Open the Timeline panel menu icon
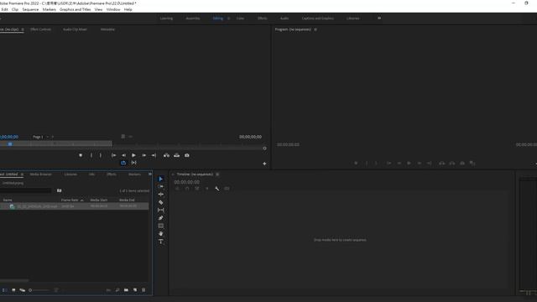The height and width of the screenshot is (302, 537). [217, 174]
